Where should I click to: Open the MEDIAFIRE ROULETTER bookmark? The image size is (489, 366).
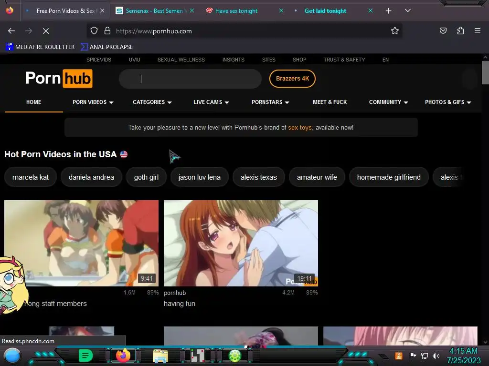pyautogui.click(x=40, y=47)
